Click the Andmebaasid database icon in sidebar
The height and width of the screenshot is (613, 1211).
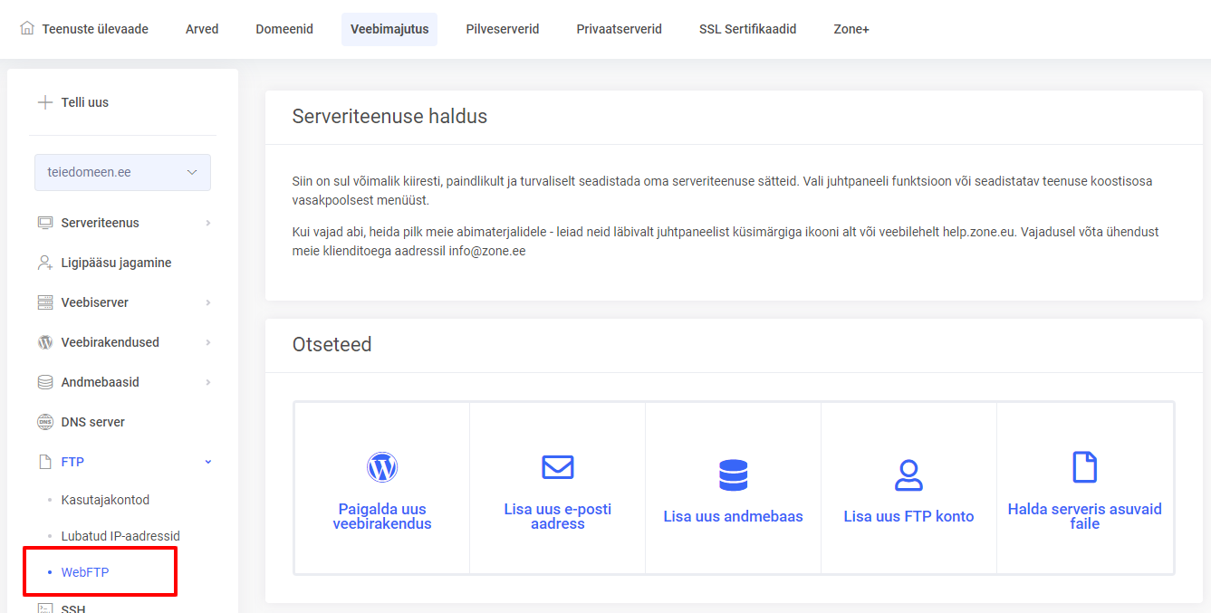pos(46,381)
